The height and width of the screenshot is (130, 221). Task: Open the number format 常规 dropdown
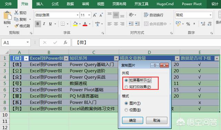tap(210, 15)
